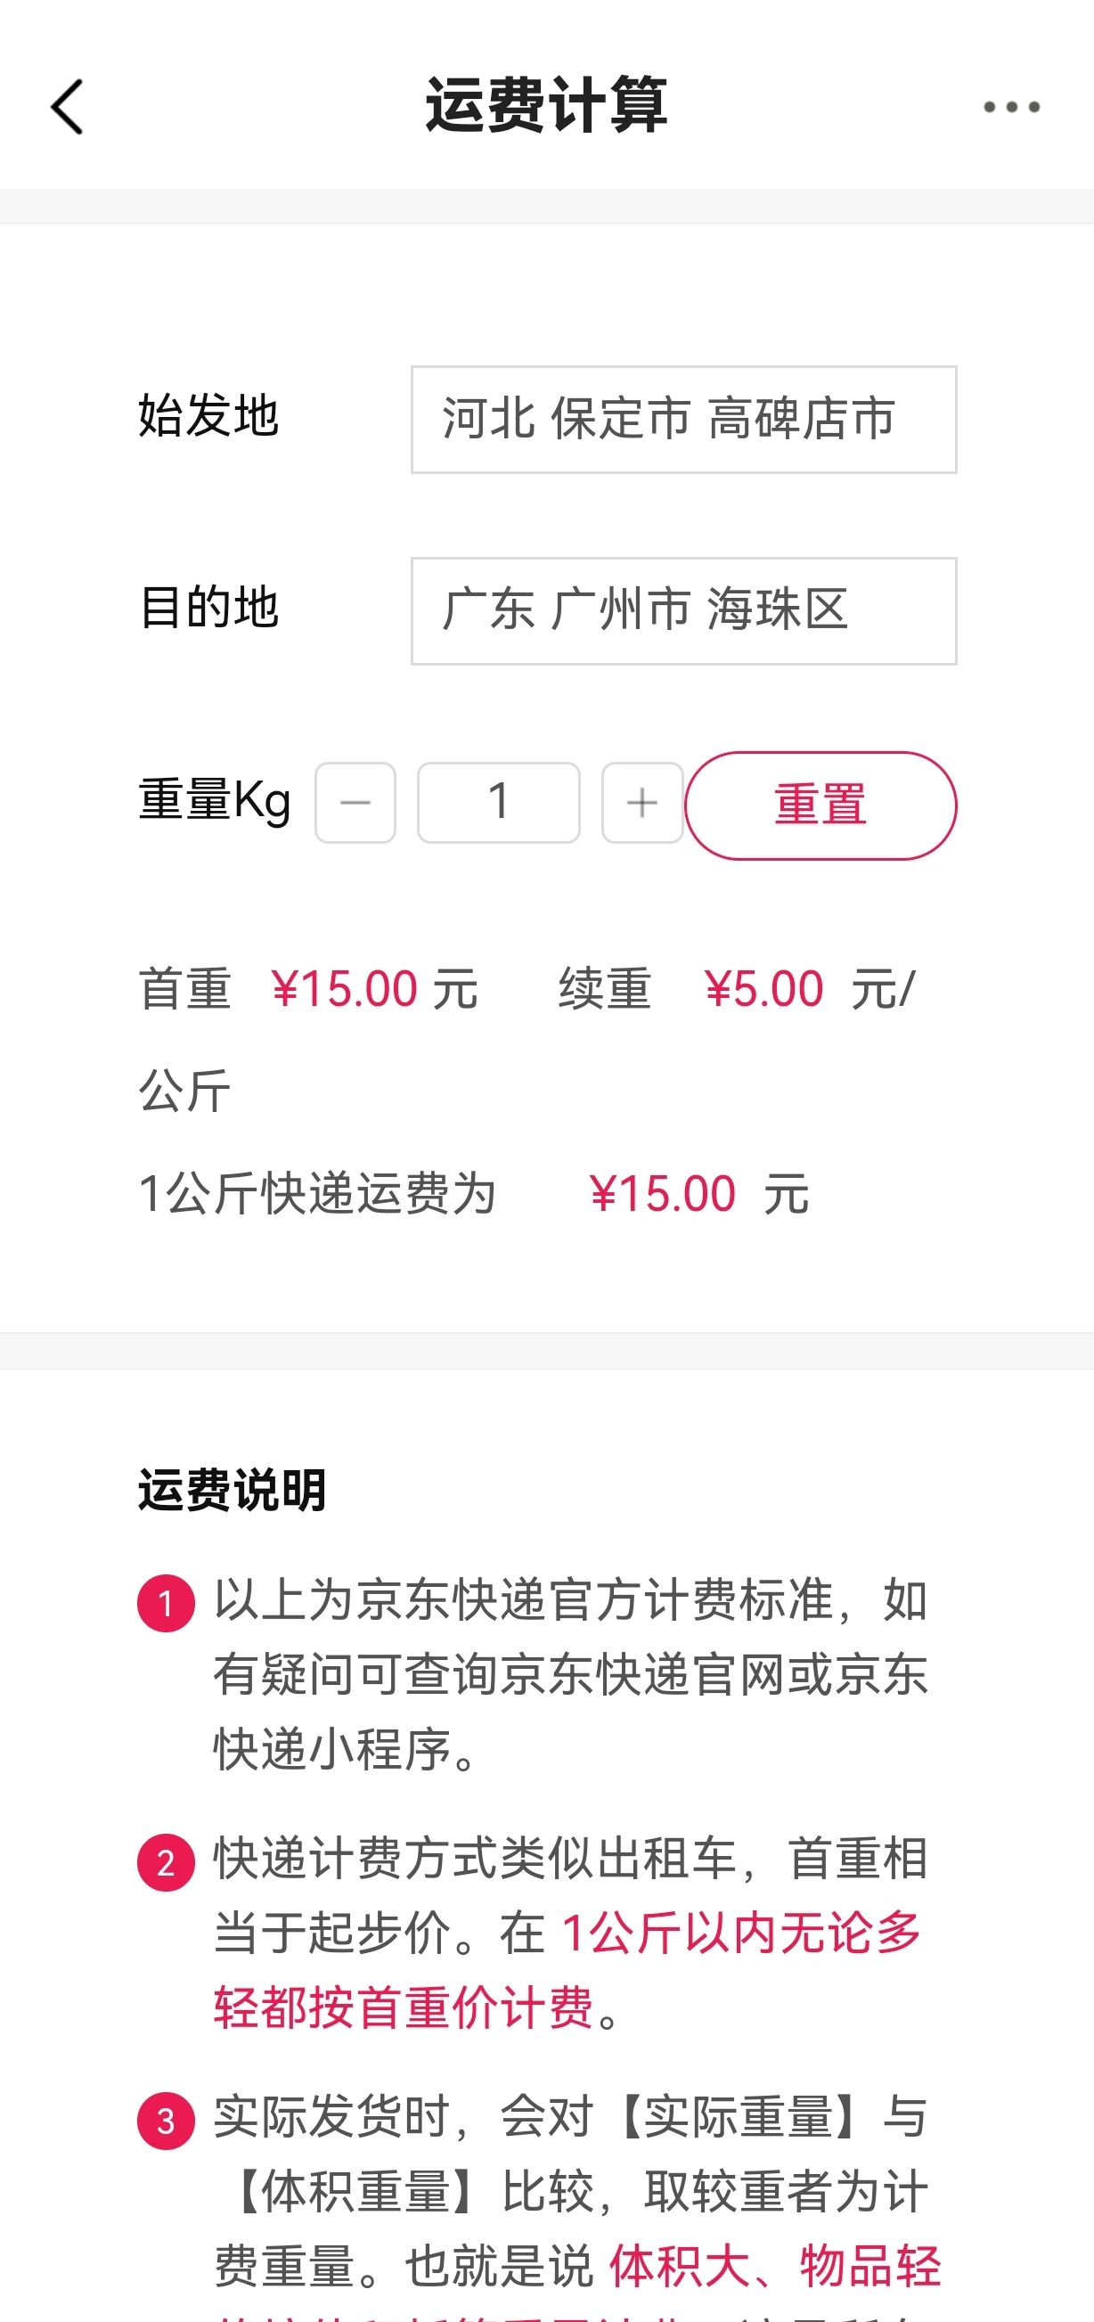Increase weight with the plus button
The image size is (1094, 2322).
pyautogui.click(x=641, y=802)
